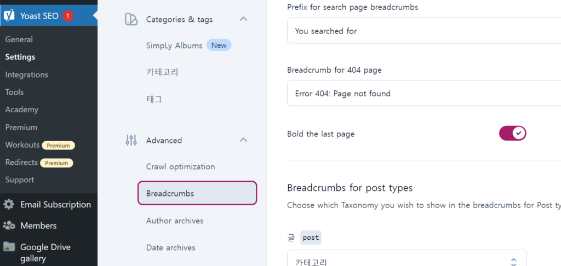Collapse the Advanced section chevron
561x266 pixels.
click(243, 140)
